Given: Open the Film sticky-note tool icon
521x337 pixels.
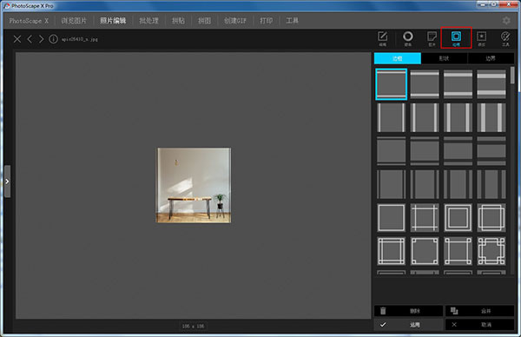Looking at the screenshot, I should pyautogui.click(x=432, y=38).
